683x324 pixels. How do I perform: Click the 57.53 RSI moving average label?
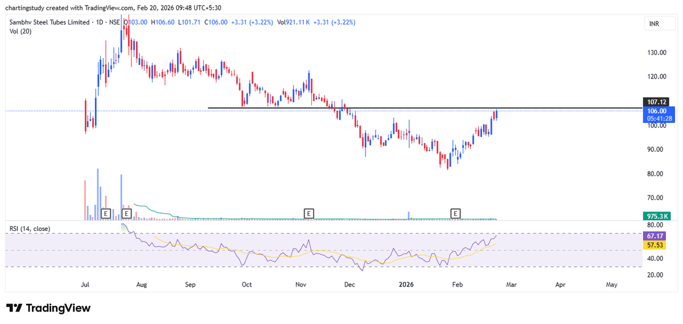click(653, 244)
